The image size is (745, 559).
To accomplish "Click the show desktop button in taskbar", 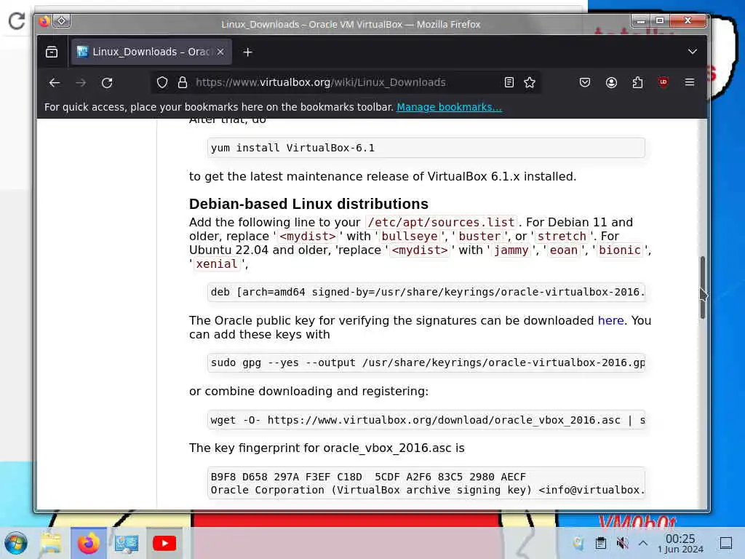I will [726, 543].
